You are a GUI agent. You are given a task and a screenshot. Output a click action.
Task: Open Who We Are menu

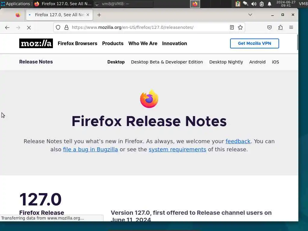[x=143, y=43]
